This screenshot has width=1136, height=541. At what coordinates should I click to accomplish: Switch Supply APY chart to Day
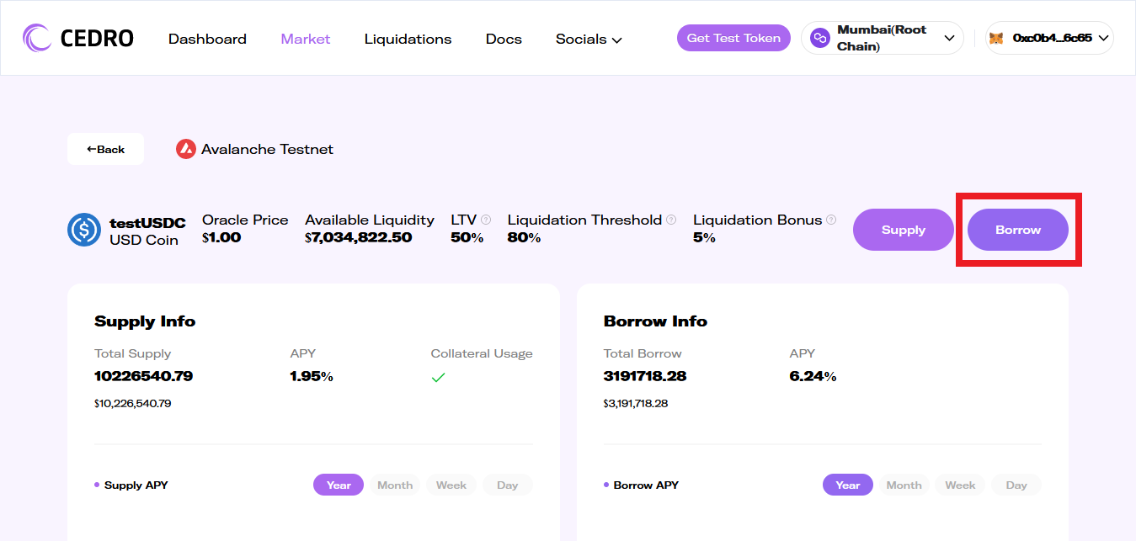pyautogui.click(x=507, y=485)
